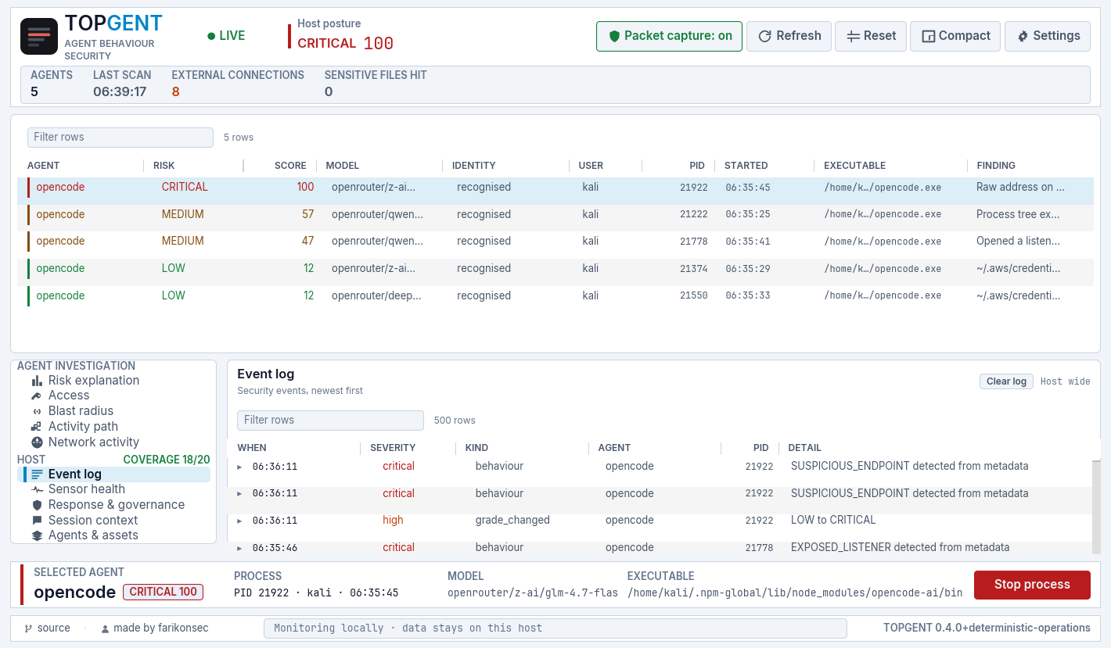Click the Sensor health pulse icon
The height and width of the screenshot is (648, 1111).
(x=37, y=489)
